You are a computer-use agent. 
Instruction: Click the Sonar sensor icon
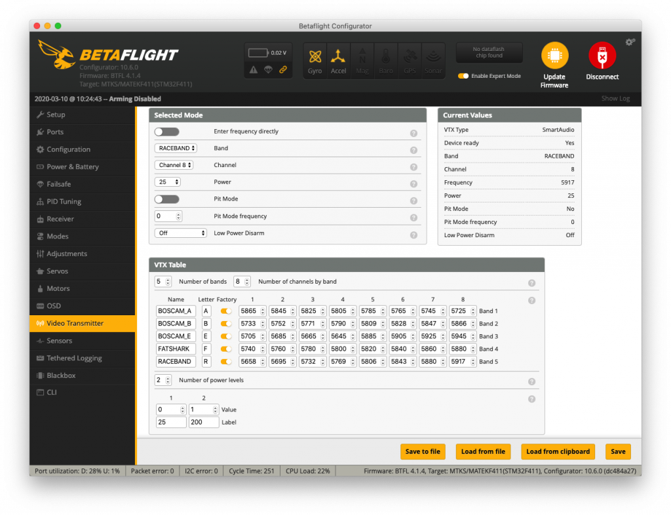click(x=433, y=60)
